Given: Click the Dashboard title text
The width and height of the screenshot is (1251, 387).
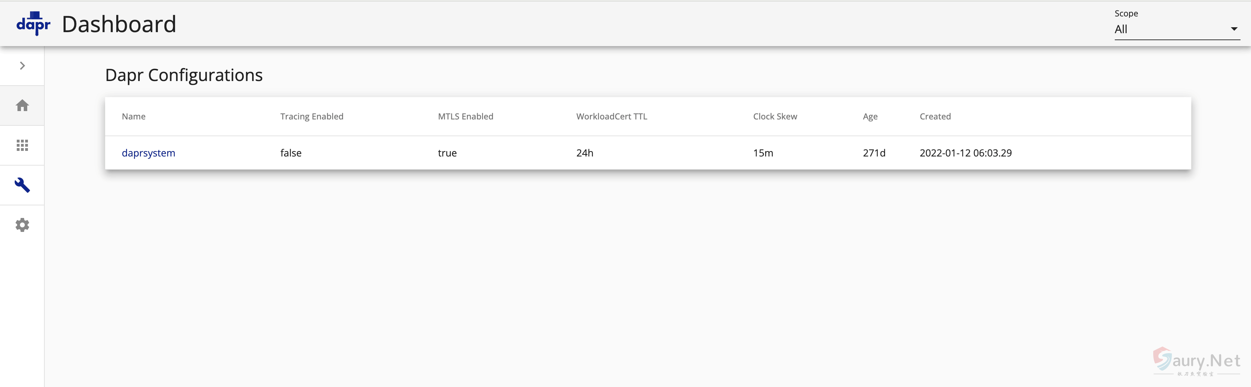Looking at the screenshot, I should click(119, 24).
